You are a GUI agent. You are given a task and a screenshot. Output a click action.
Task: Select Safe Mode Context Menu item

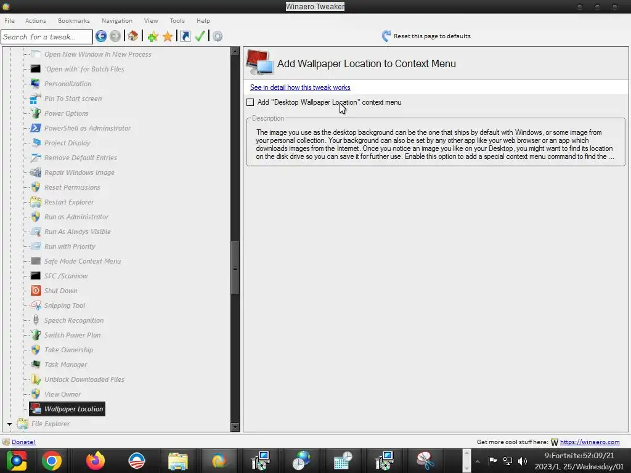coord(83,261)
